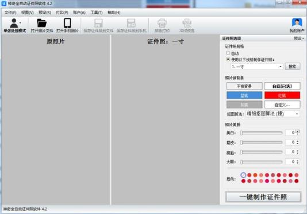Click the 大眼 value field
This screenshot has width=307, height=214.
point(290,162)
